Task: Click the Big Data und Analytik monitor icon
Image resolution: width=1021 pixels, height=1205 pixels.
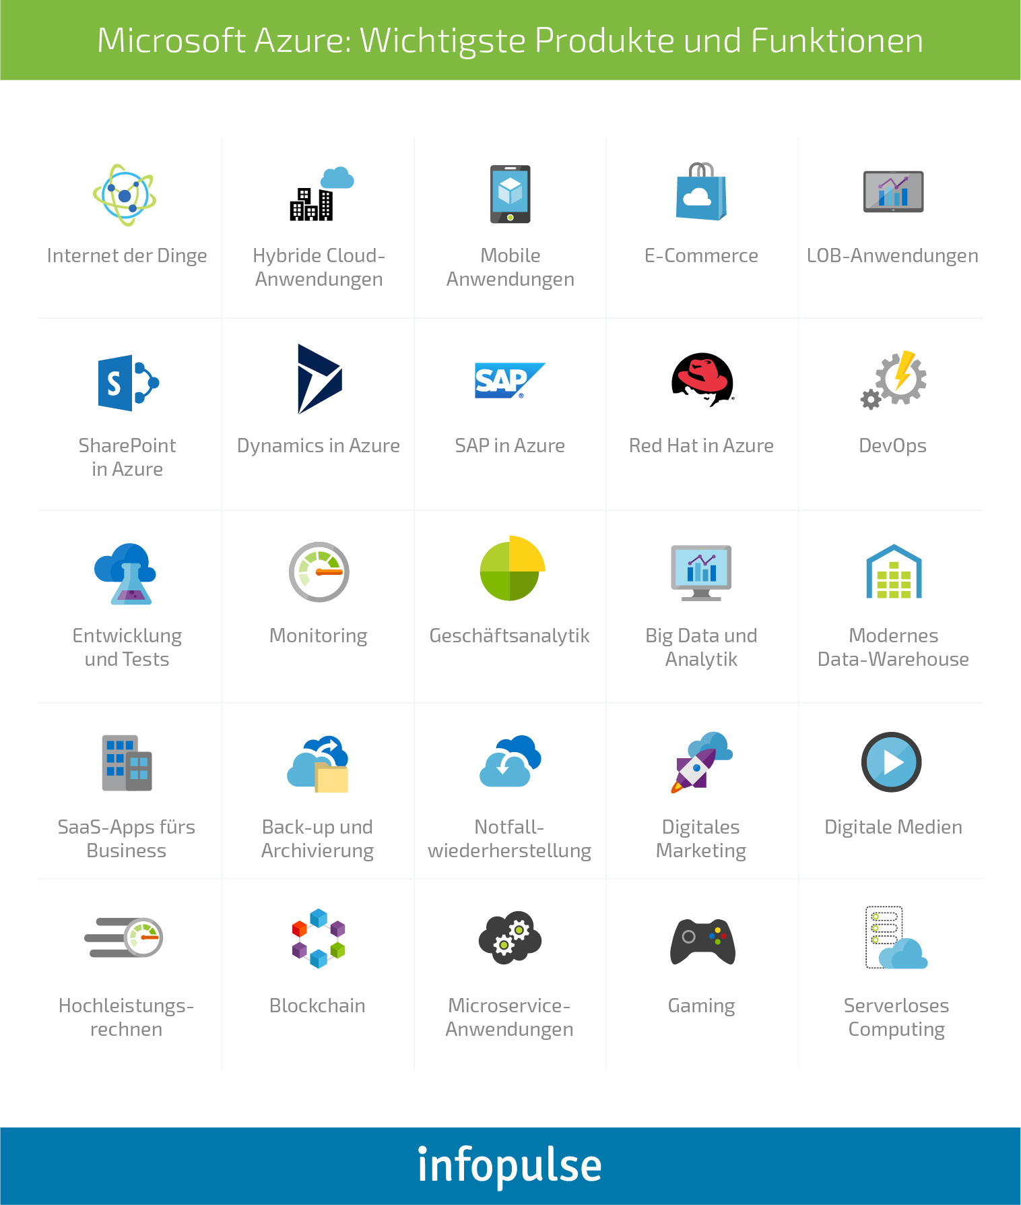Action: (x=701, y=573)
